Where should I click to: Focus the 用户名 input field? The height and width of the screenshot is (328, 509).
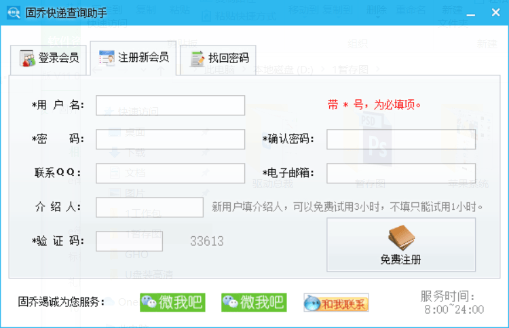pos(170,105)
